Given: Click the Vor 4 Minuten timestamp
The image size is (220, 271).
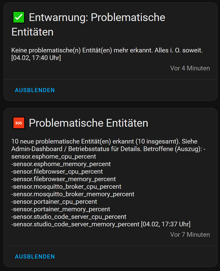Looking at the screenshot, I should click(190, 68).
